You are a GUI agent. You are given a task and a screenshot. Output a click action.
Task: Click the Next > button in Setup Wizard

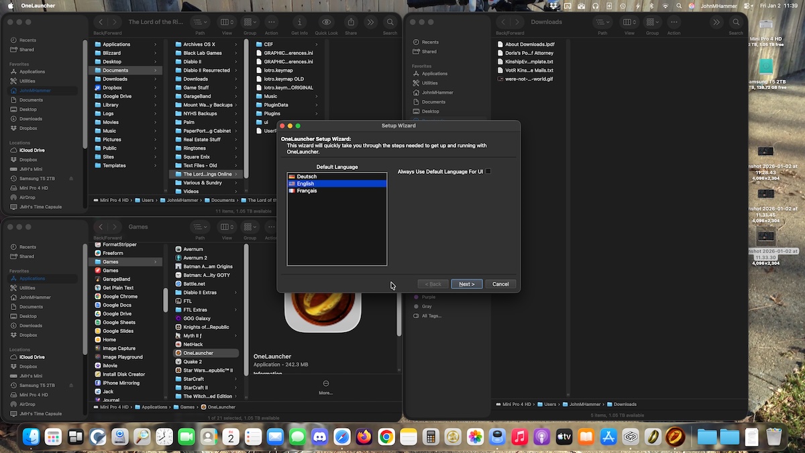(x=467, y=284)
